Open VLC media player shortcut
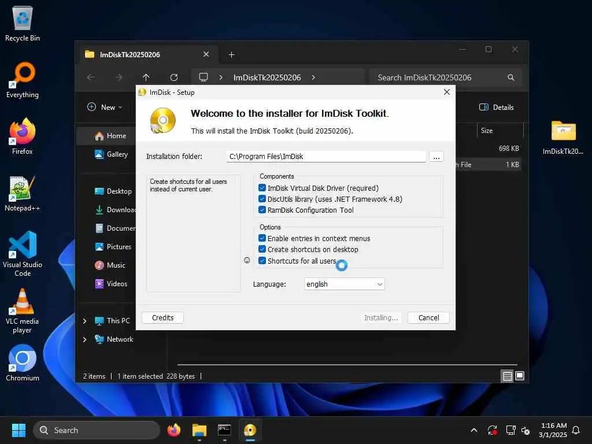Viewport: 592px width, 444px height. click(x=23, y=310)
